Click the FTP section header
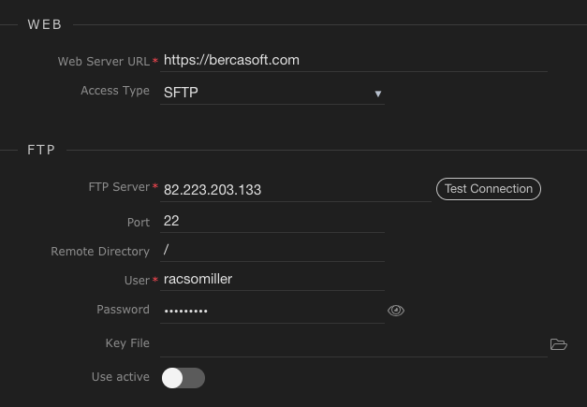This screenshot has height=407, width=587. [42, 150]
